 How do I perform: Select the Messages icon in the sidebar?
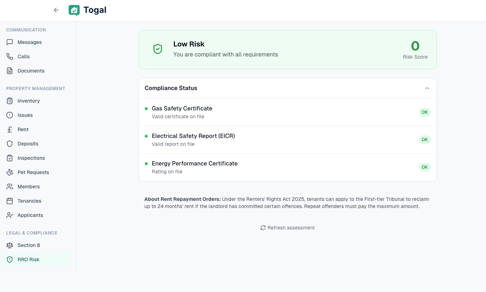pos(9,42)
